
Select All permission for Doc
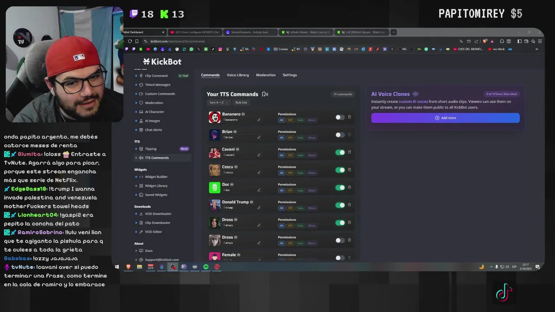pyautogui.click(x=281, y=190)
